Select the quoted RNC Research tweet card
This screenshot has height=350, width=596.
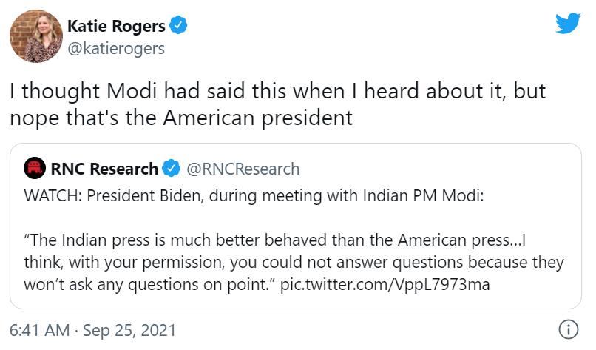tap(296, 226)
